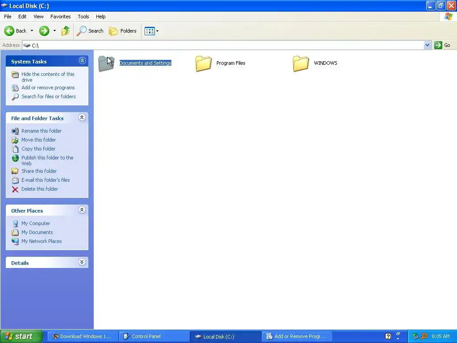This screenshot has height=343, width=457.
Task: Open the Forward button history dropdown arrow
Action: point(54,31)
